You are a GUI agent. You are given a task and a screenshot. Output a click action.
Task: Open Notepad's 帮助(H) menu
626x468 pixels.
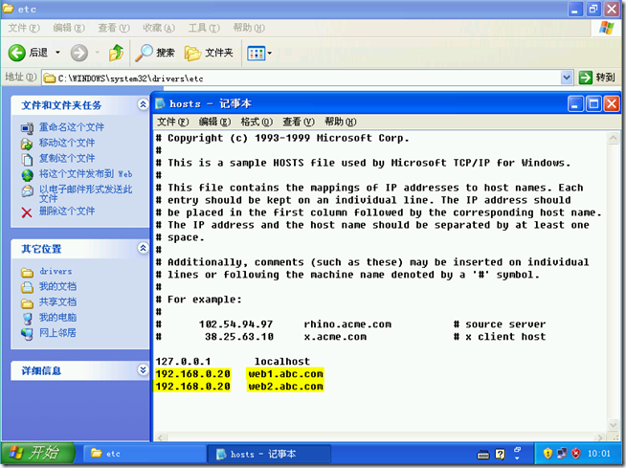pyautogui.click(x=341, y=122)
